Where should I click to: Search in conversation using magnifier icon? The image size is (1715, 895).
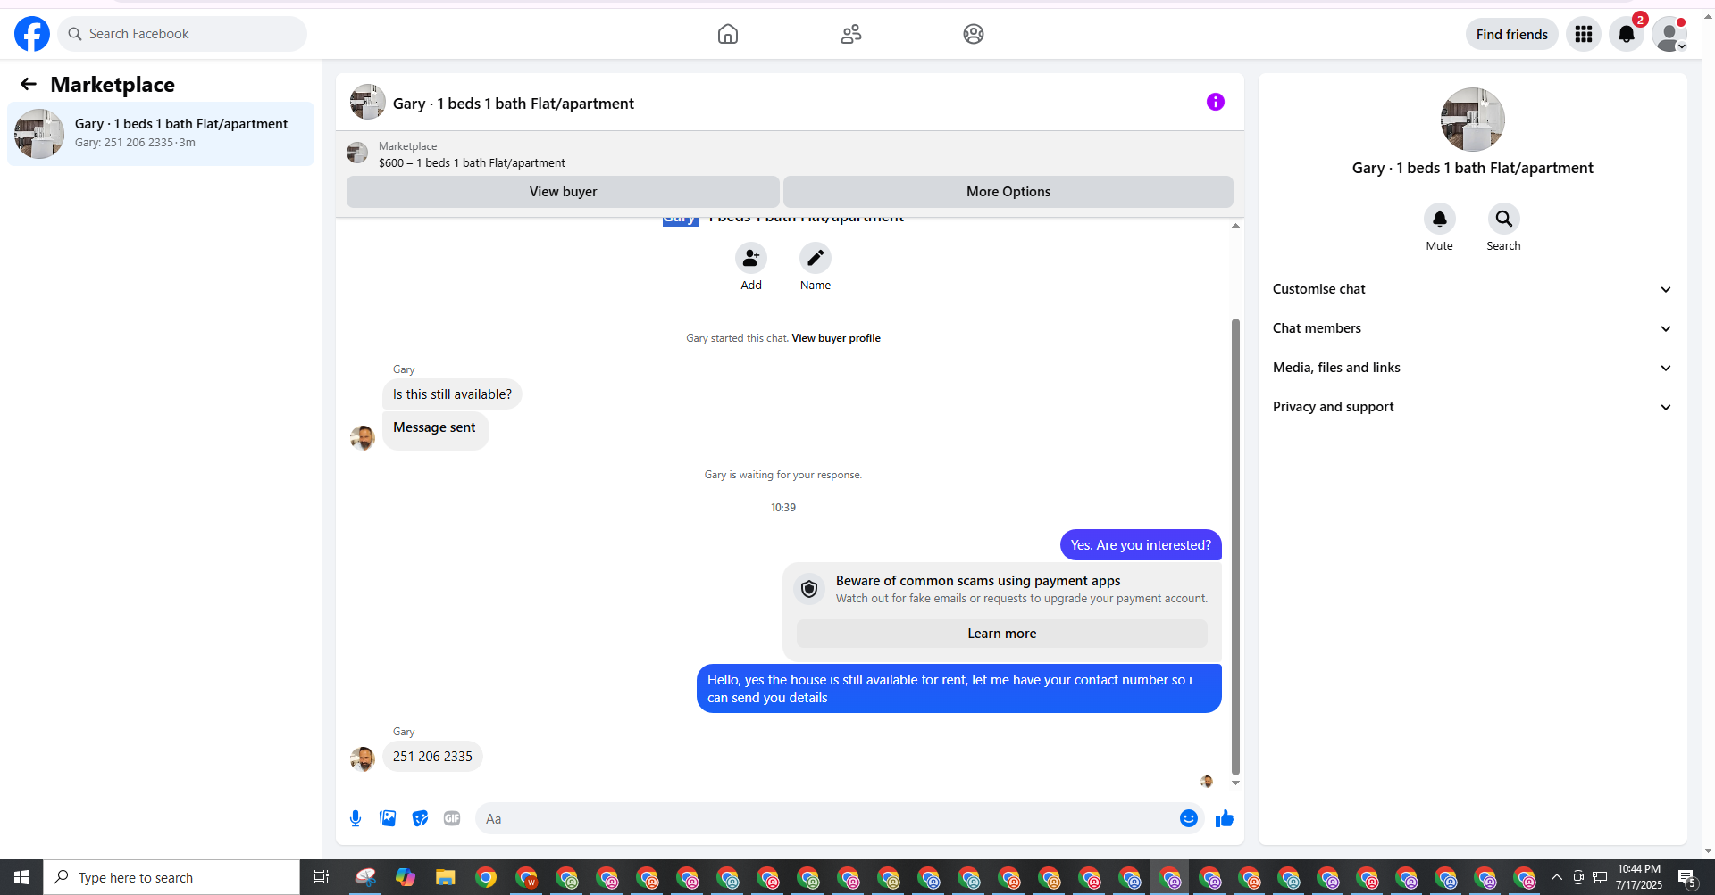tap(1504, 219)
